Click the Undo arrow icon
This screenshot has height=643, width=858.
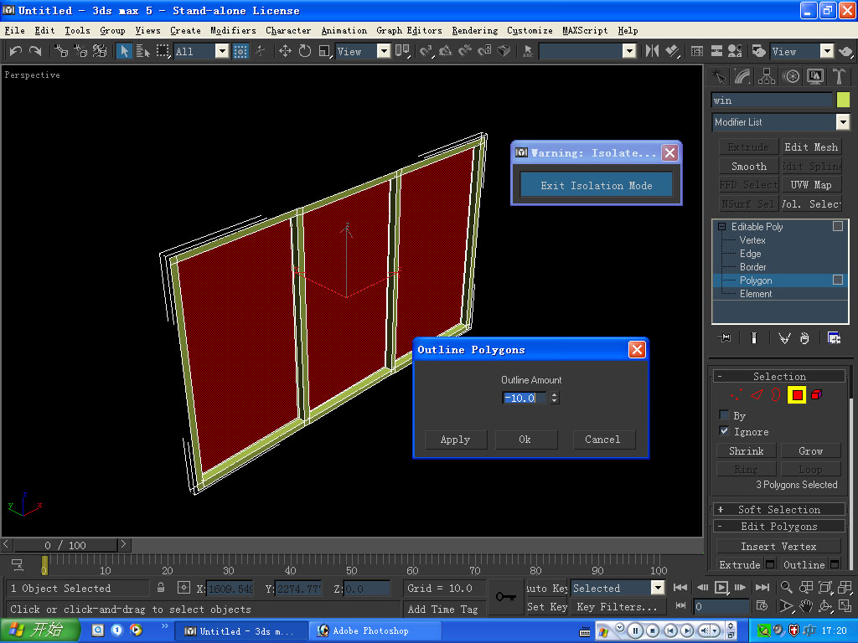coord(15,51)
